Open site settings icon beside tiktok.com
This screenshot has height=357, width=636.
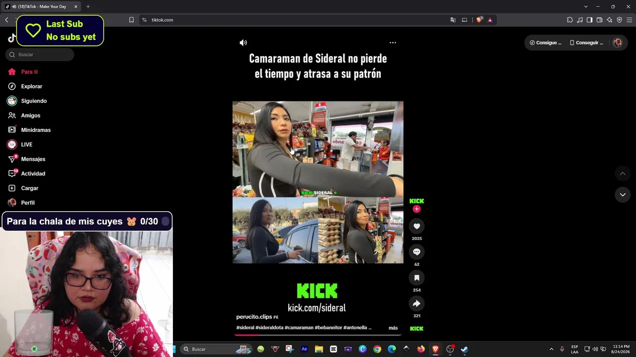point(144,20)
